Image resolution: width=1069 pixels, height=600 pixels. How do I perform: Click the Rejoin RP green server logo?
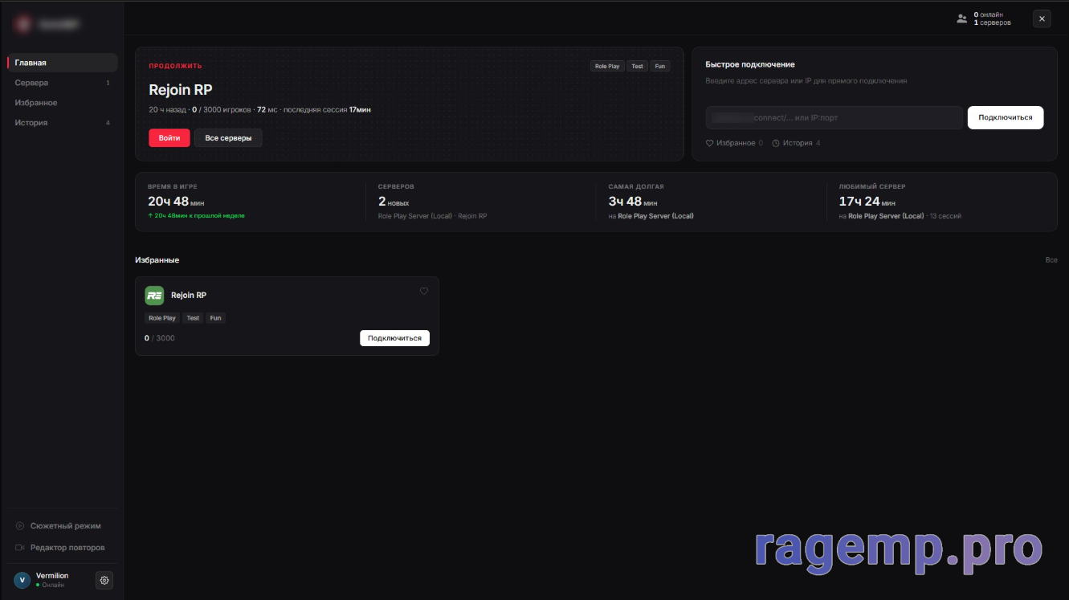pyautogui.click(x=154, y=296)
